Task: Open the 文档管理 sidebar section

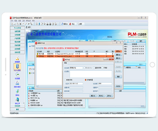Action: tap(17, 35)
